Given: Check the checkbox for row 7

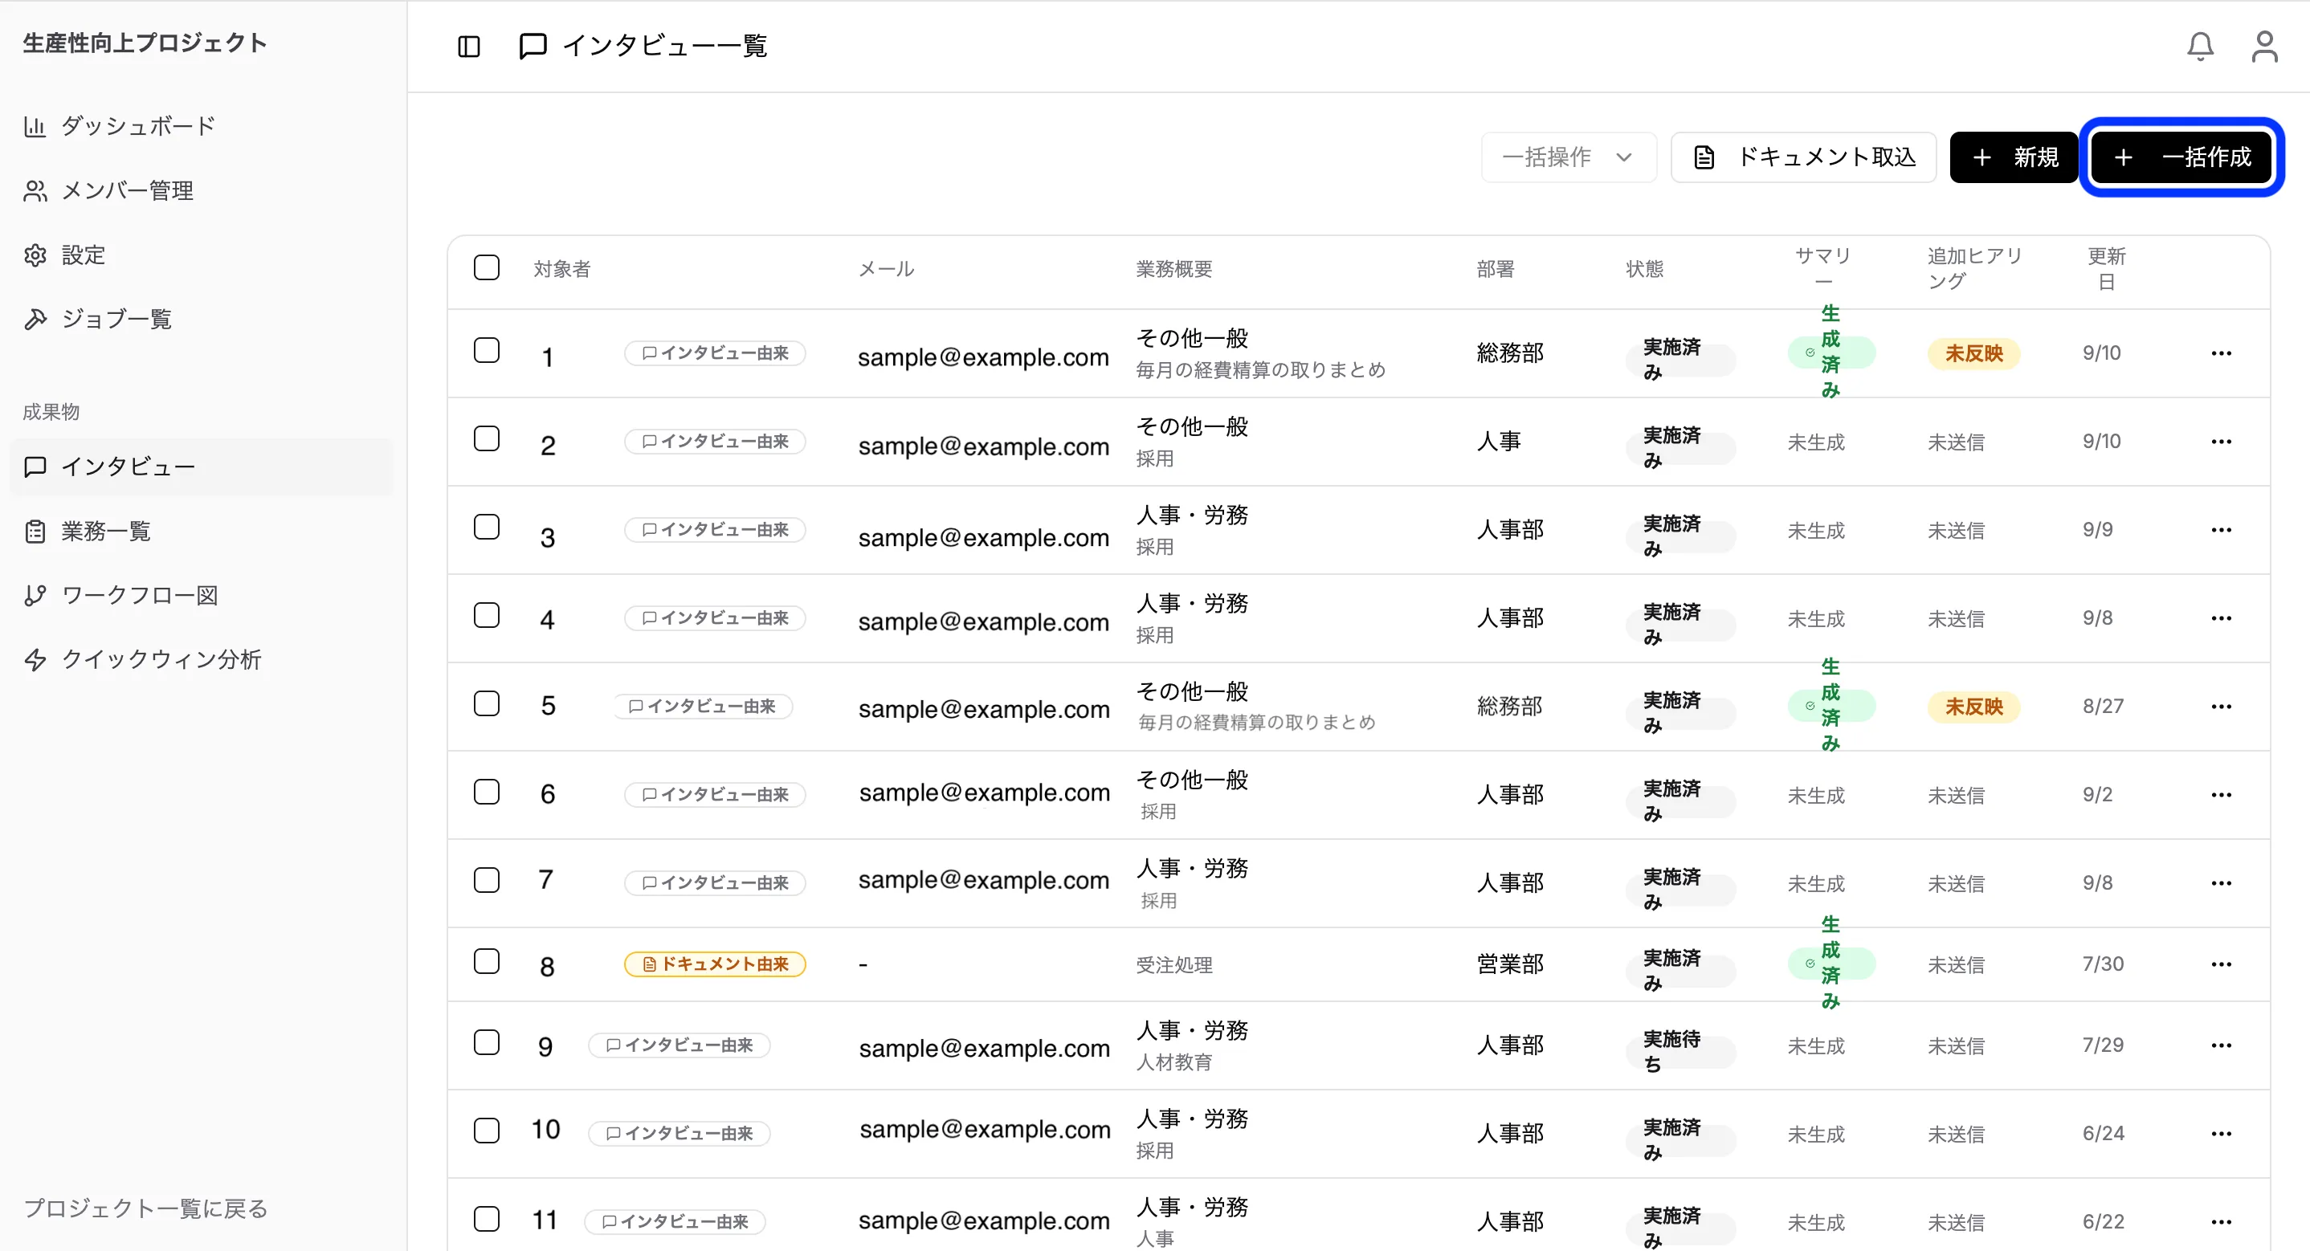Looking at the screenshot, I should (486, 880).
